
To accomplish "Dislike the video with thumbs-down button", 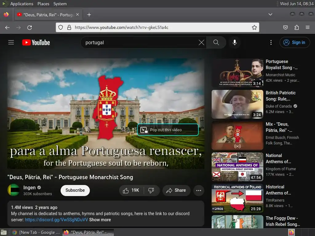I will click(x=151, y=190).
